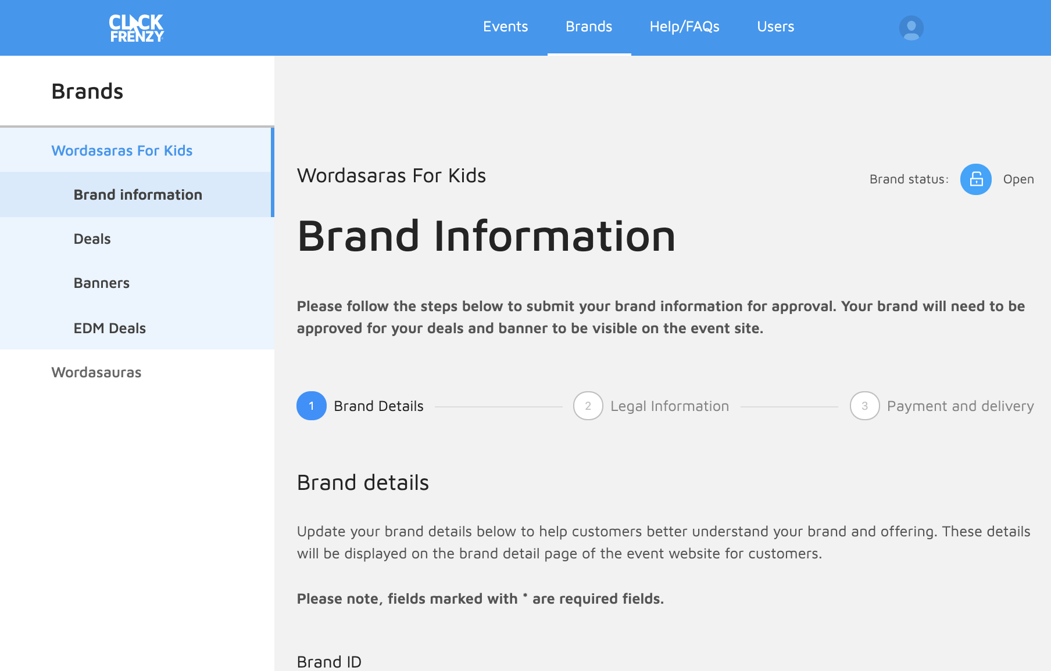The image size is (1051, 671).
Task: Open the Users nav item
Action: click(775, 27)
